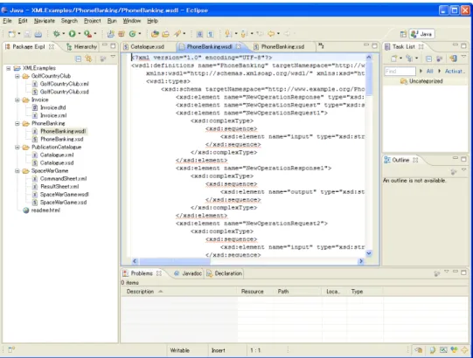This screenshot has height=358, width=473.
Task: Click the Find field in Task List
Action: coord(400,72)
